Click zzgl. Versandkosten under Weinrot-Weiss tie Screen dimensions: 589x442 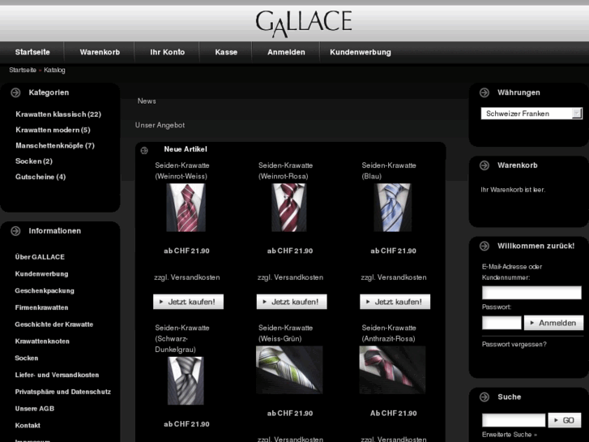[186, 277]
